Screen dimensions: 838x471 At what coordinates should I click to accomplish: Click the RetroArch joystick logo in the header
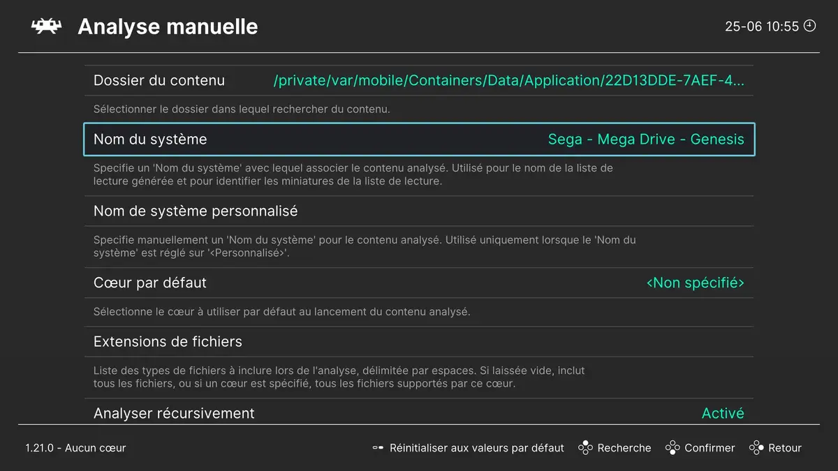click(x=46, y=27)
